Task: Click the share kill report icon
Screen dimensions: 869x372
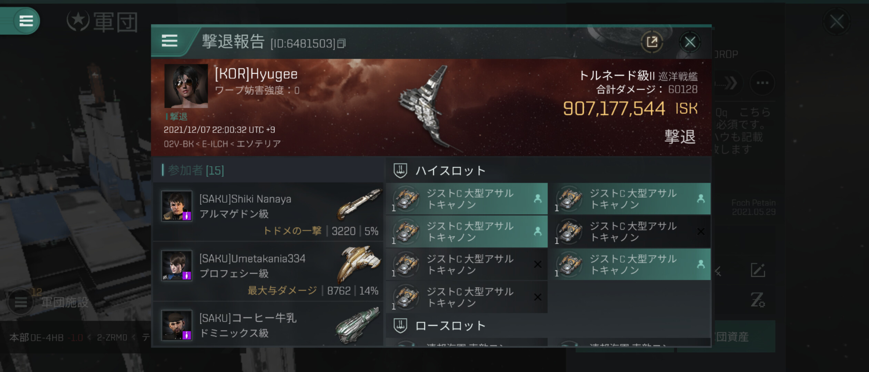Action: point(652,42)
